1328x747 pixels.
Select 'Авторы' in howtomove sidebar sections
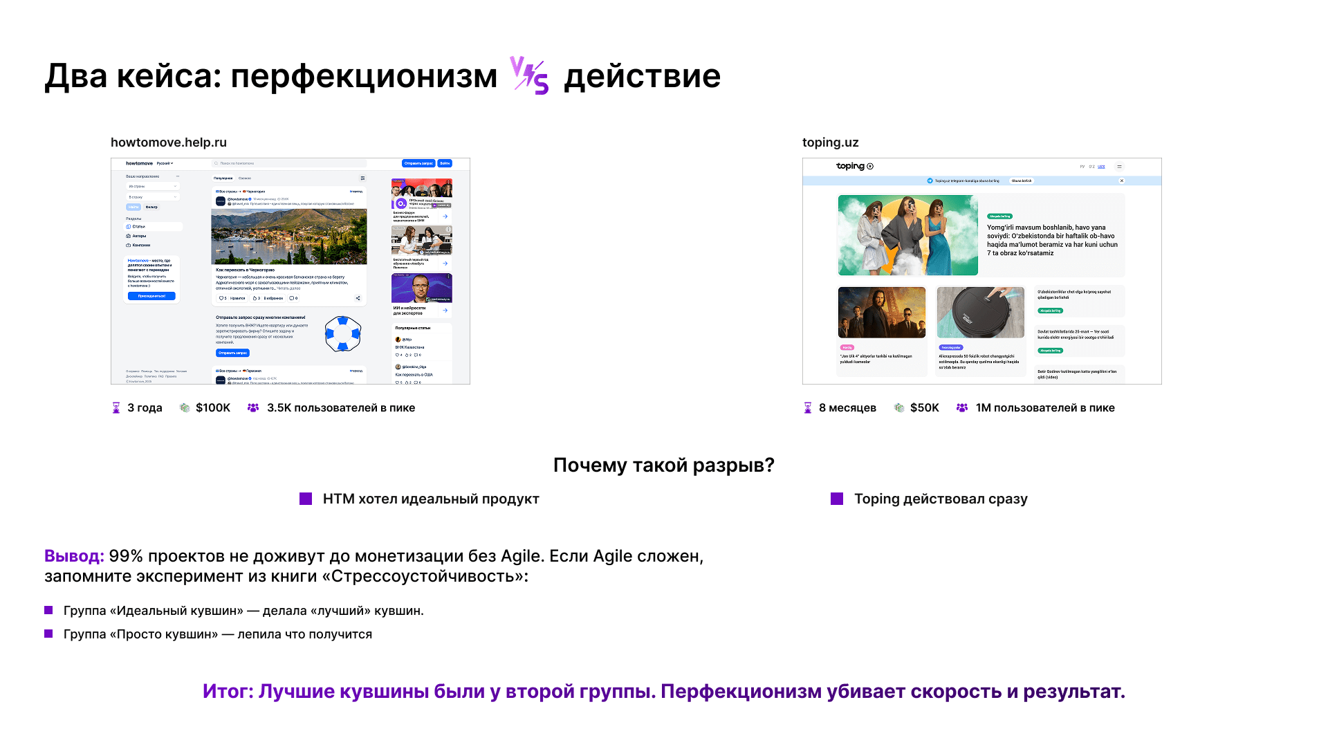[138, 236]
